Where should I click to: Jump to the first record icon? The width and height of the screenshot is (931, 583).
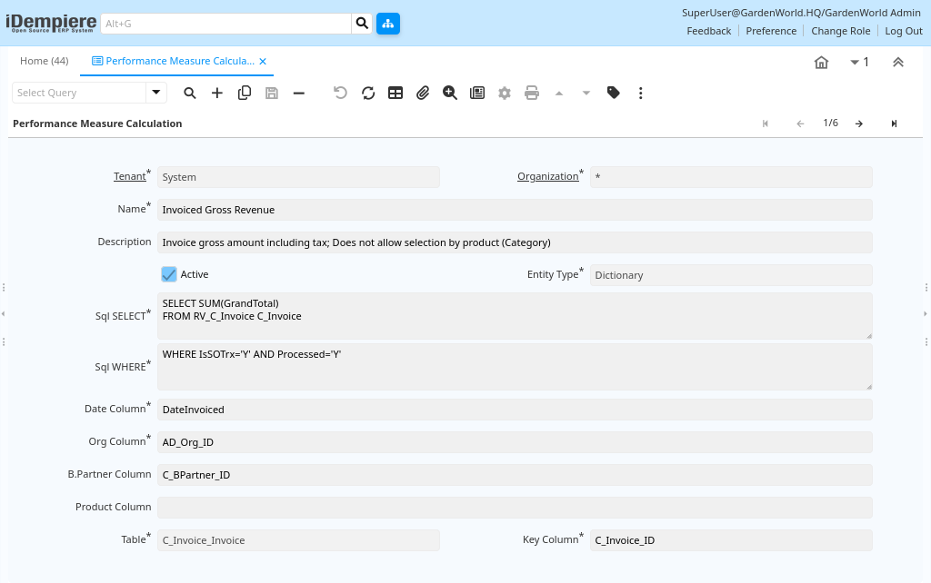[766, 124]
